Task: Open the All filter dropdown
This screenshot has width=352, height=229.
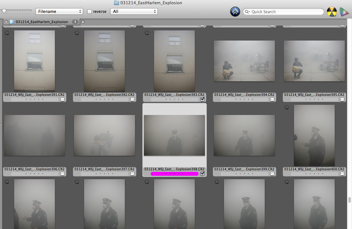Action: coord(134,11)
